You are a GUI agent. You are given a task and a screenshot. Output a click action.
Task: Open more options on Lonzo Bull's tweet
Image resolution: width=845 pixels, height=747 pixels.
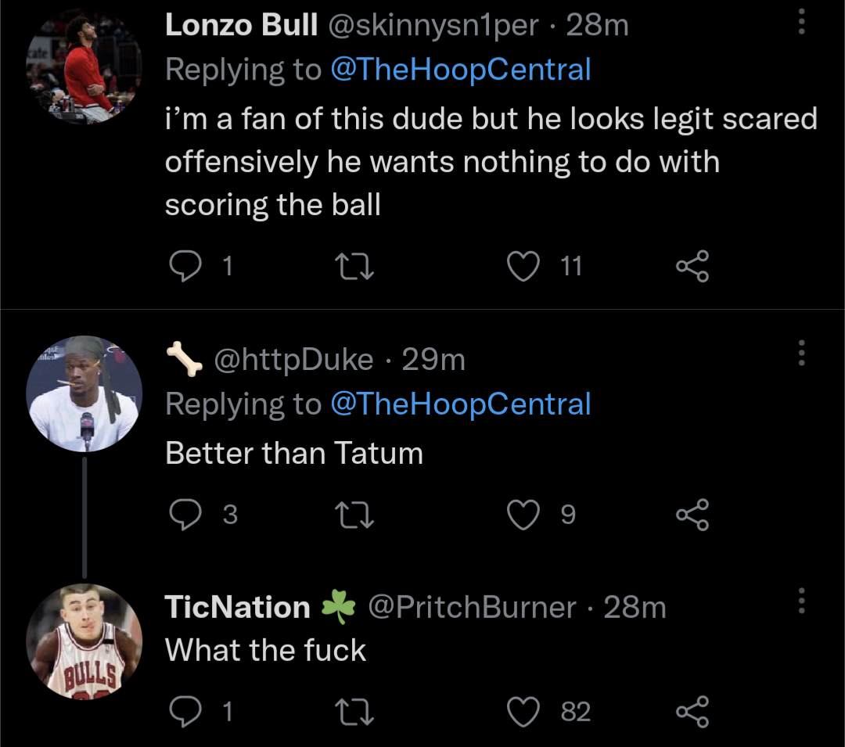pos(800,22)
